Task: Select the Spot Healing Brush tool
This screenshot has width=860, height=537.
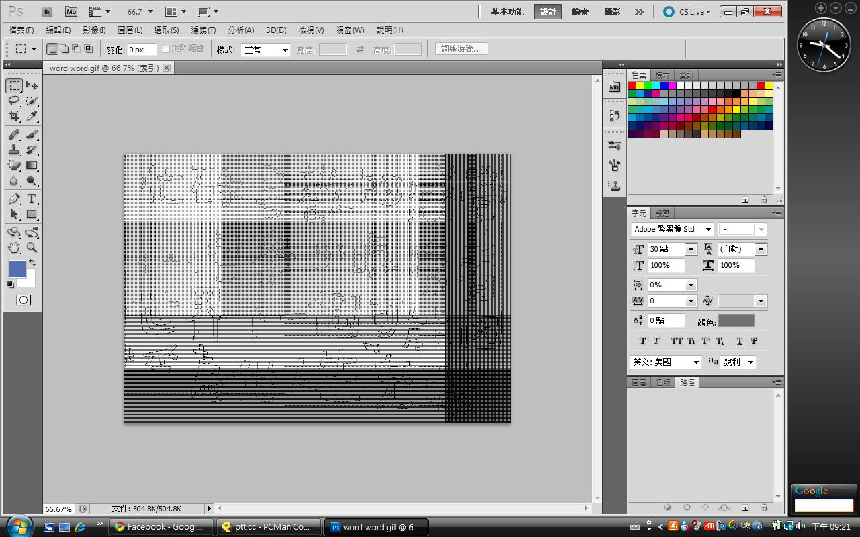Action: [x=14, y=135]
